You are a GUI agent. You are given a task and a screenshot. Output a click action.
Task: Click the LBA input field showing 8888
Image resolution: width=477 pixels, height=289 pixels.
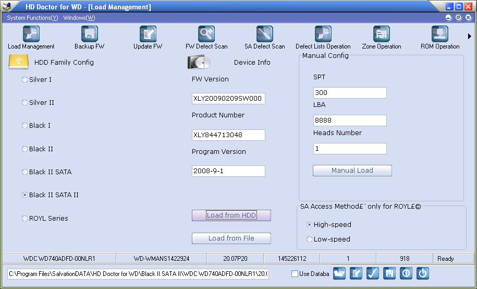click(350, 121)
